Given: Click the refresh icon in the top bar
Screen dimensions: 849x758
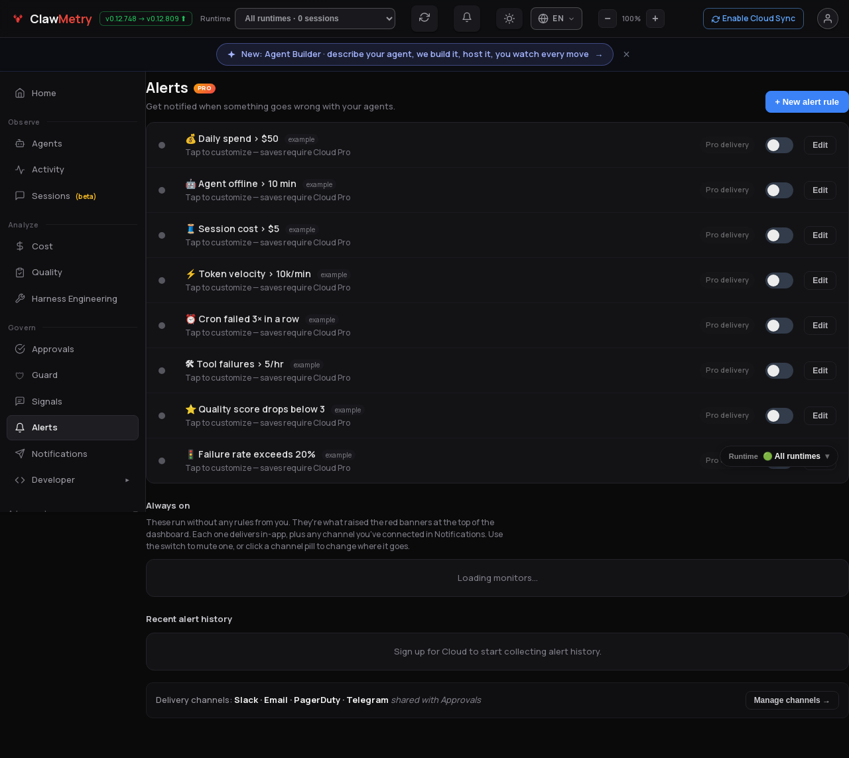Looking at the screenshot, I should pyautogui.click(x=424, y=18).
